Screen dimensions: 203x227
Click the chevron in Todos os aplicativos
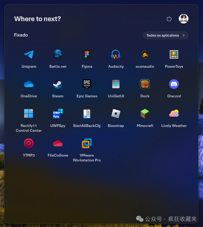[x=184, y=35]
